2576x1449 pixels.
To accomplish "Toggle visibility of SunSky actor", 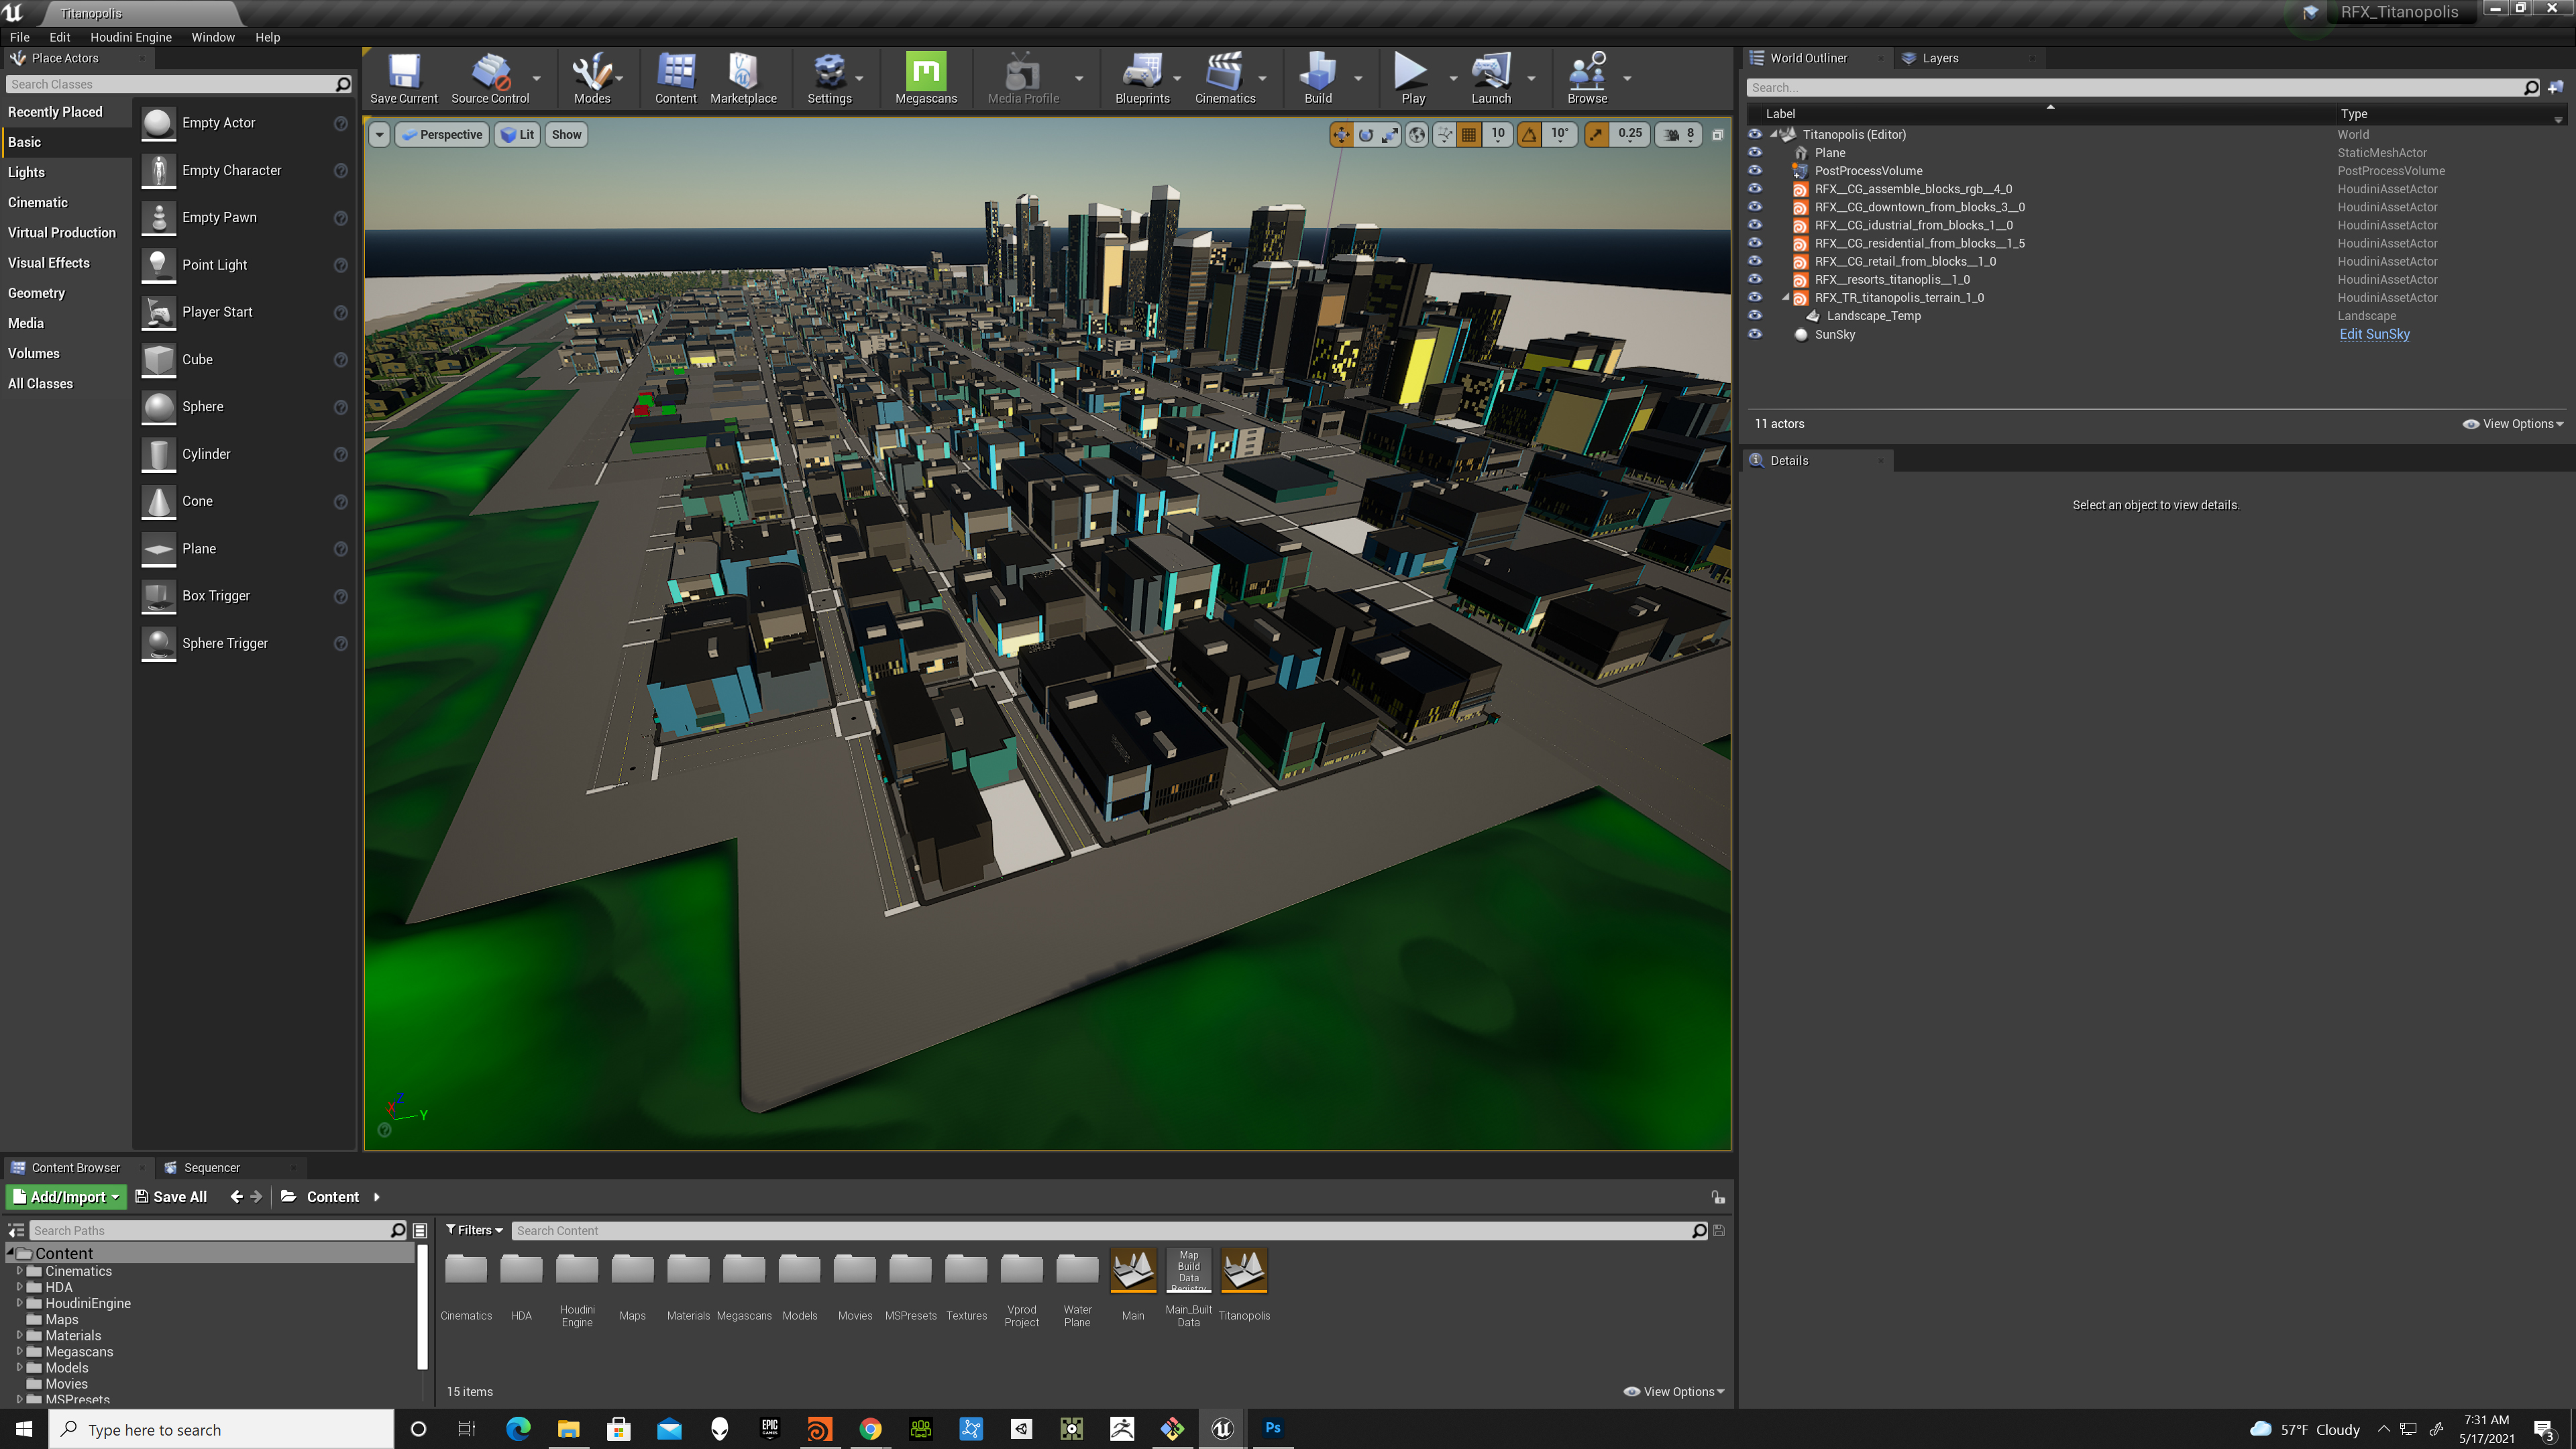I will tap(1755, 335).
